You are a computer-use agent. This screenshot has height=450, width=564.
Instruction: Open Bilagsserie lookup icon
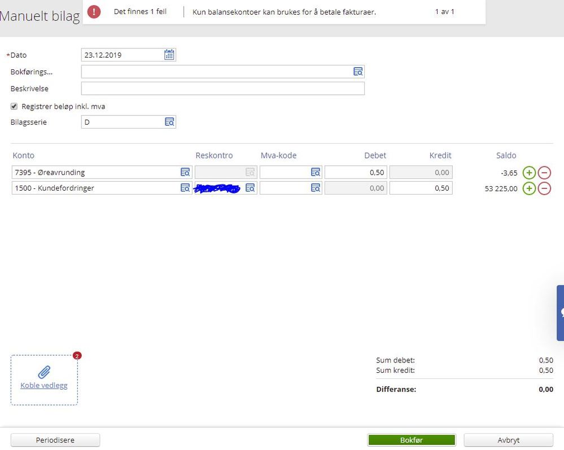point(169,122)
